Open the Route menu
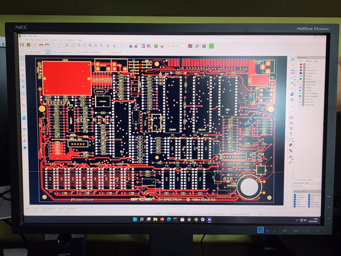 pyautogui.click(x=46, y=40)
